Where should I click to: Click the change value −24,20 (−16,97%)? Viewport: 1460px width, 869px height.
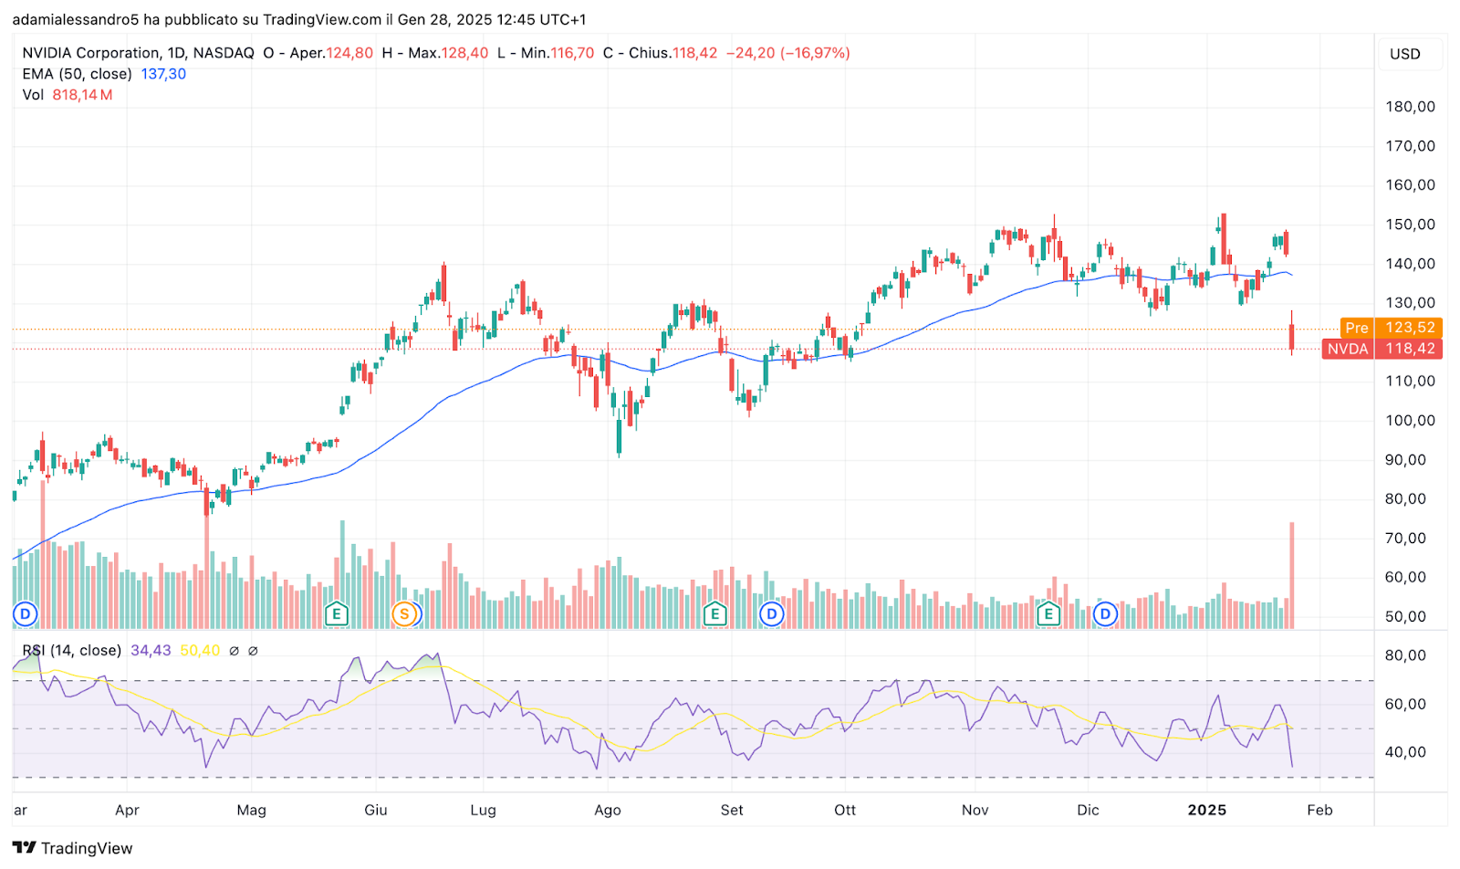(788, 53)
